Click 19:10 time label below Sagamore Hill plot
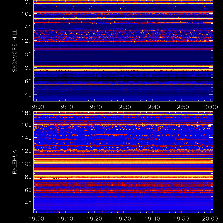This screenshot has width=223, height=223. (x=66, y=107)
